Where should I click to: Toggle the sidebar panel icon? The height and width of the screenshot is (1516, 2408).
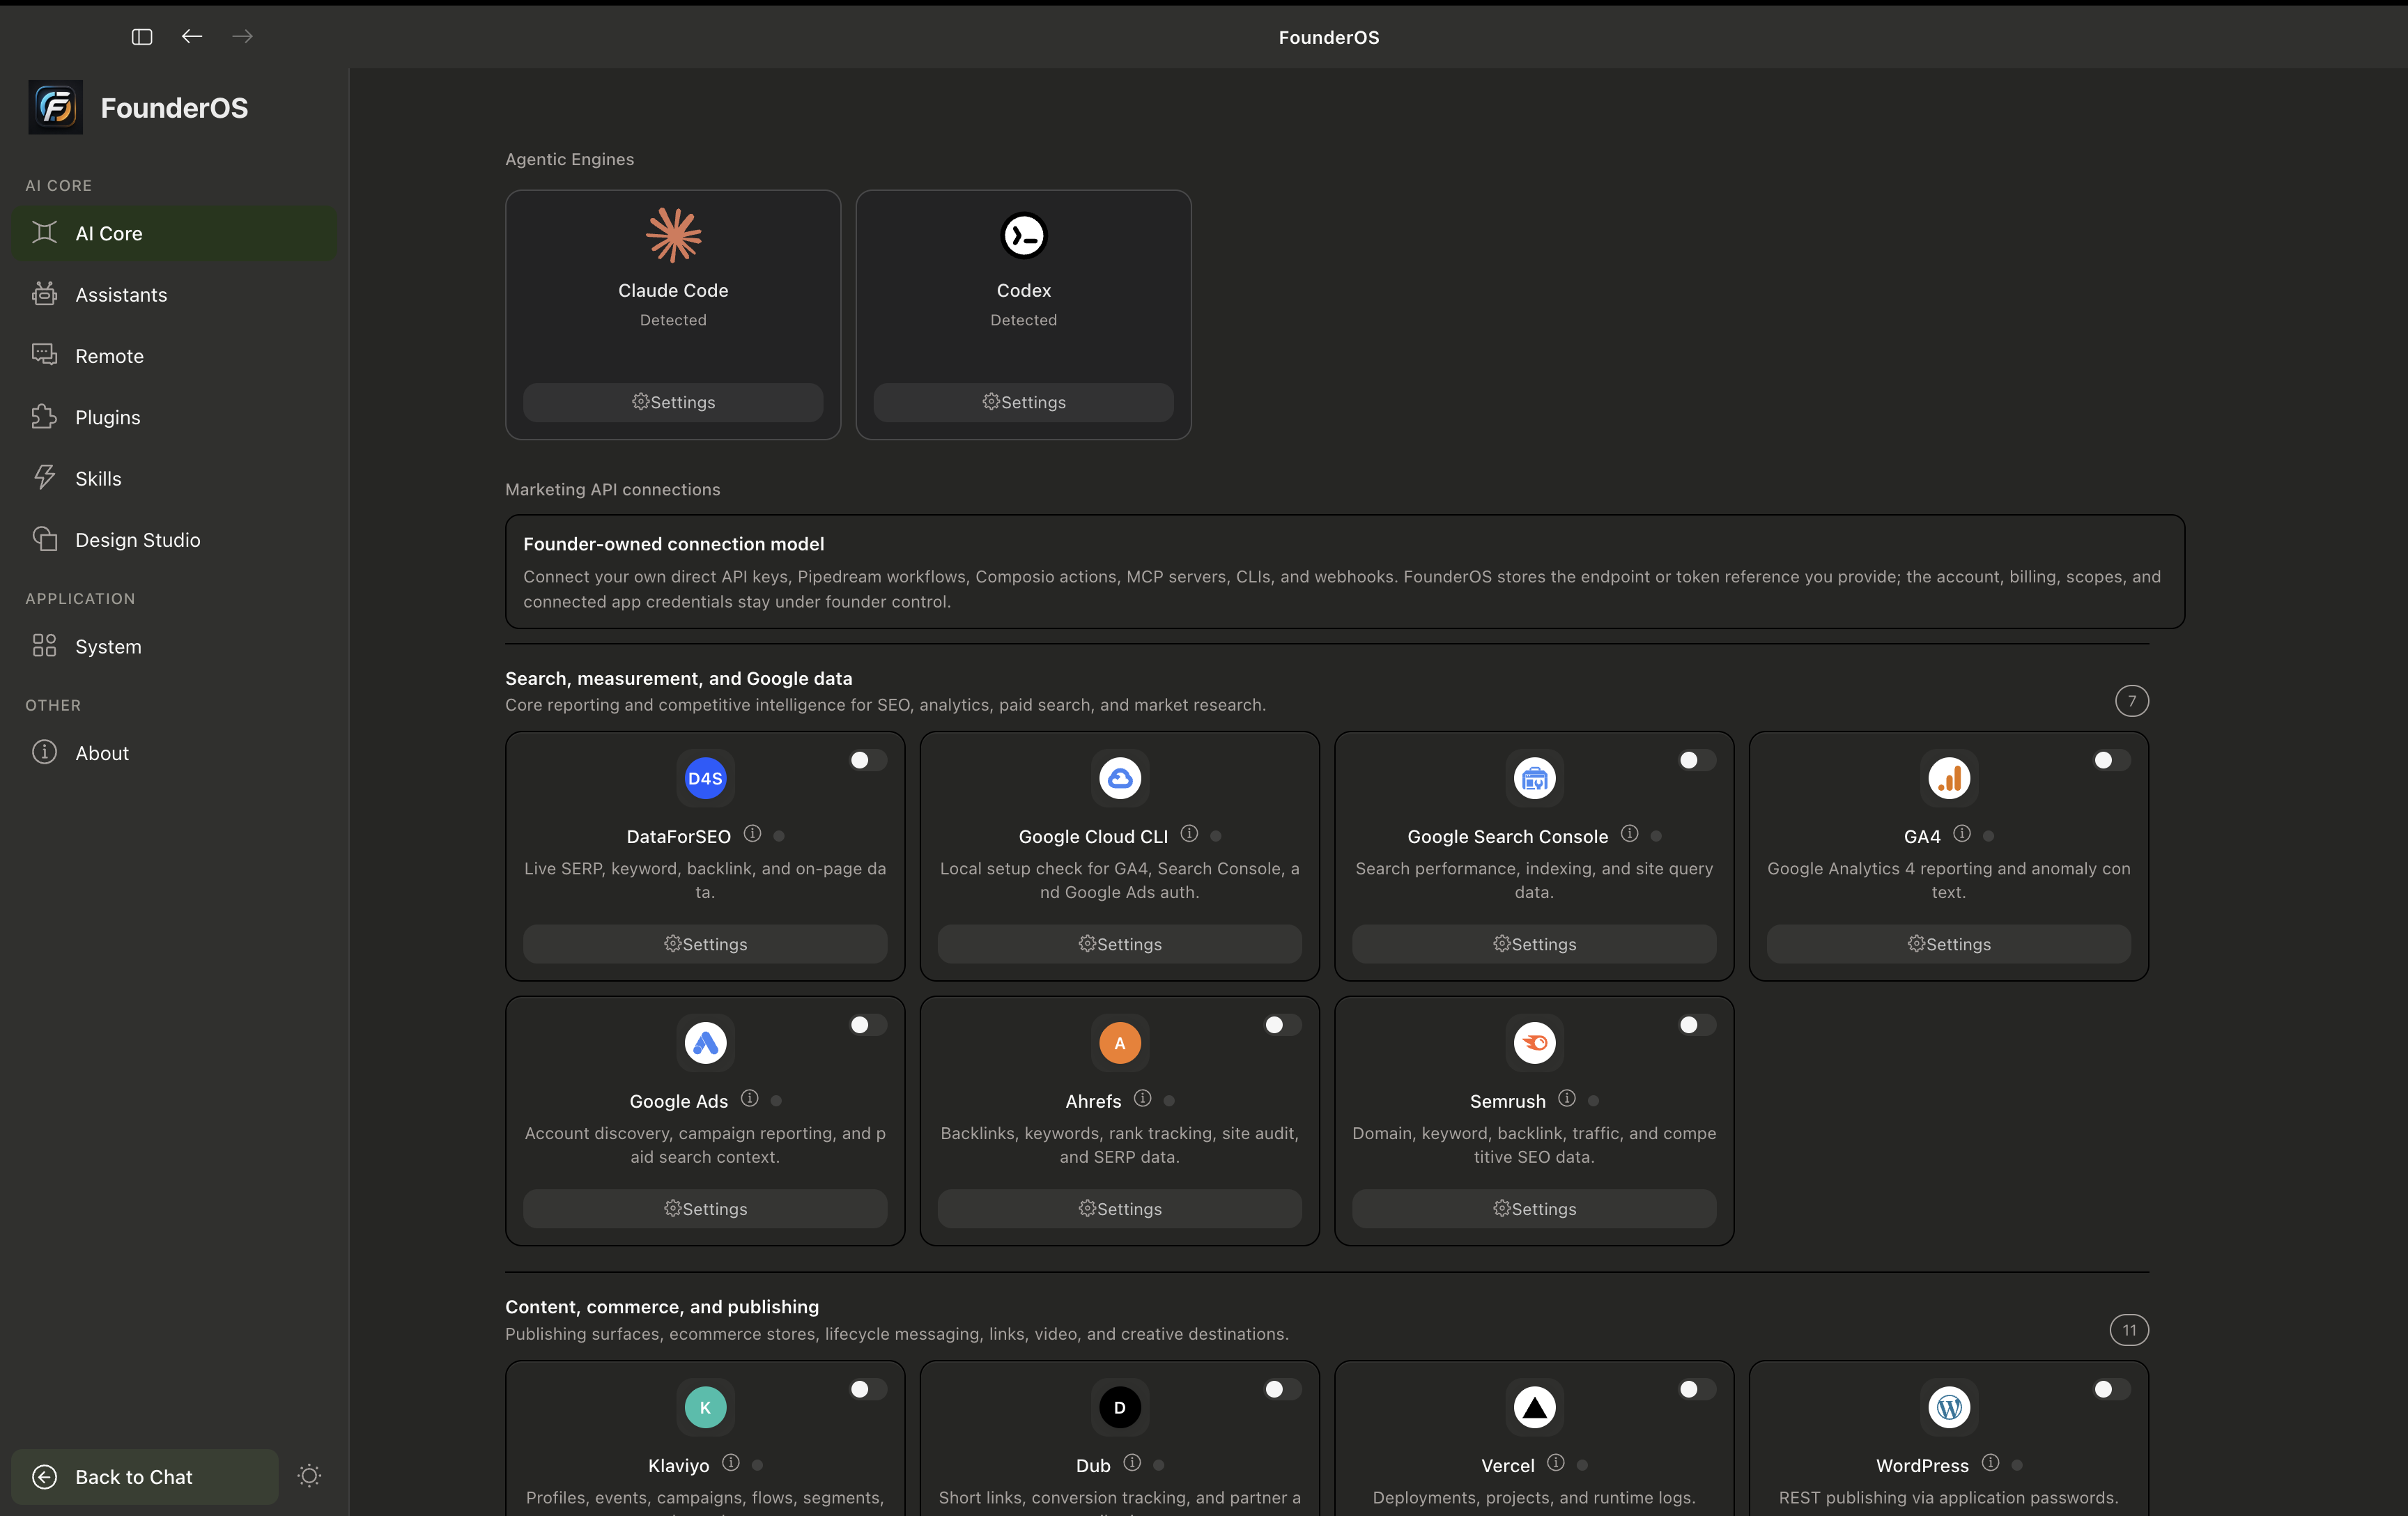[x=142, y=37]
